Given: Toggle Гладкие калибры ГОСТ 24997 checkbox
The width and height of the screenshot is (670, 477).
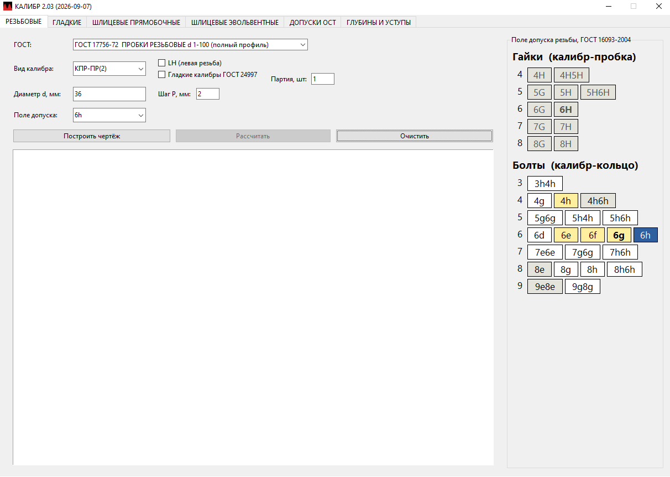Looking at the screenshot, I should 162,75.
